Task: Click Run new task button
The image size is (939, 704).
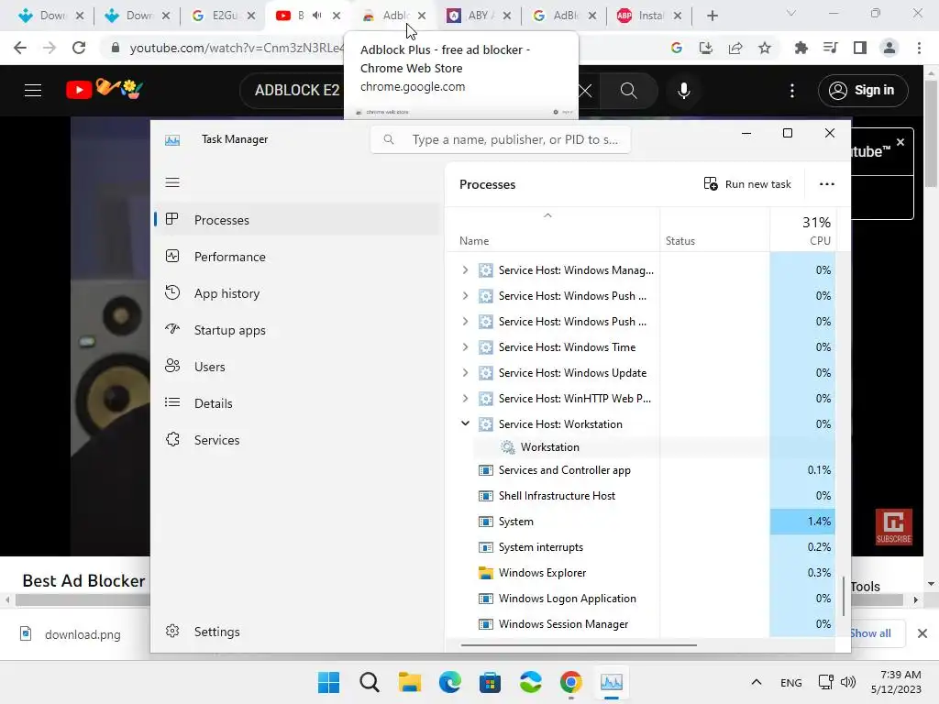Action: coord(747,184)
